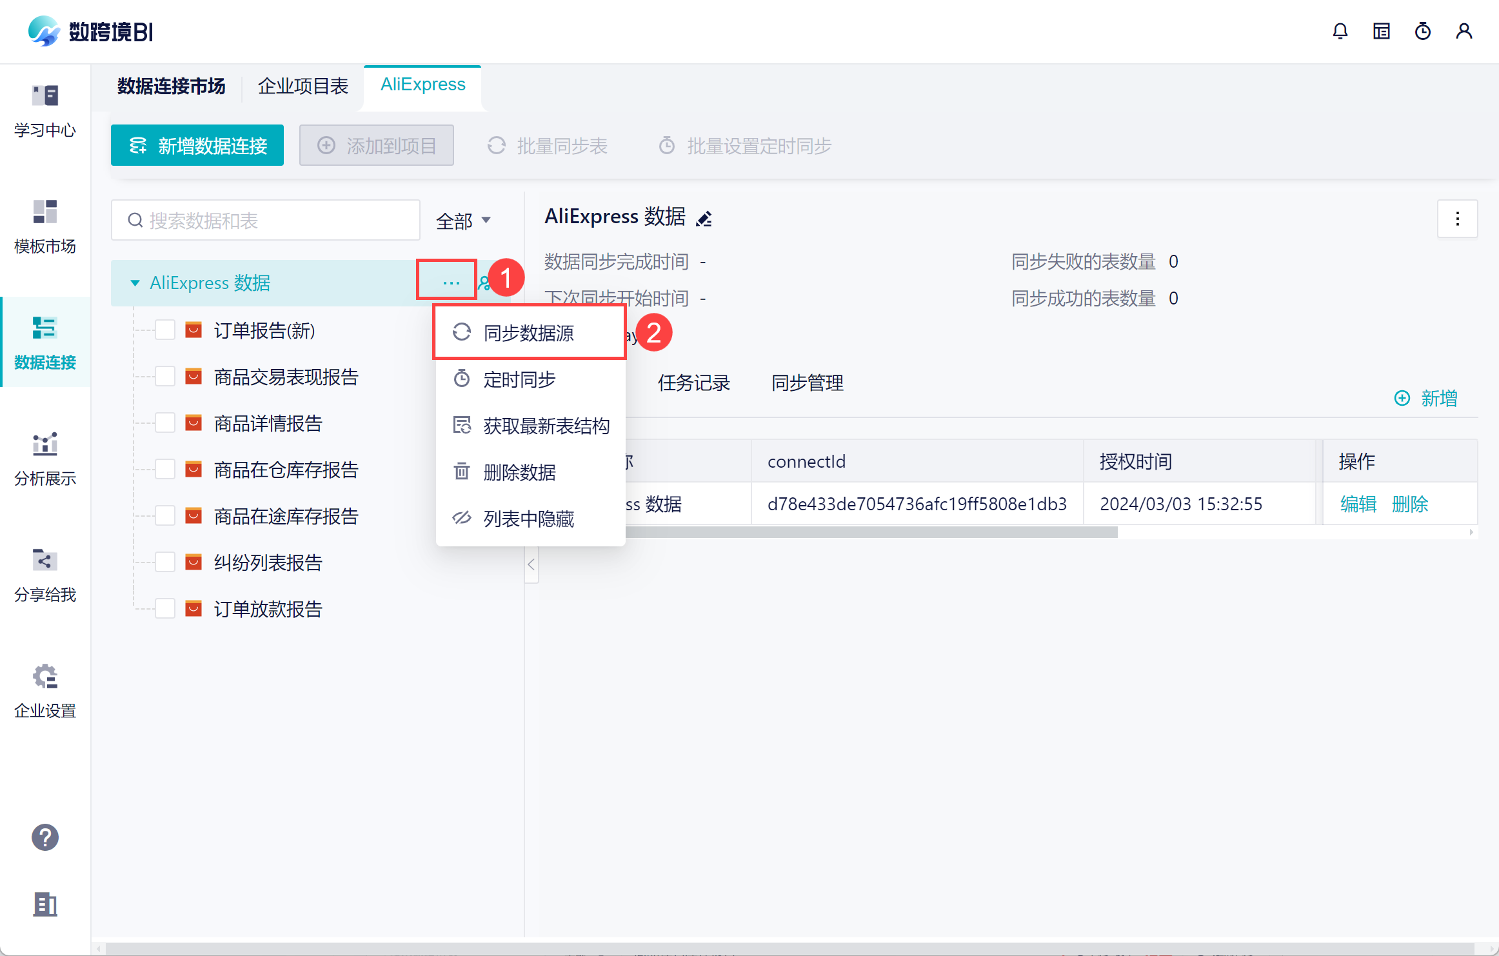Viewport: 1499px width, 956px height.
Task: Click the help question mark icon
Action: [x=45, y=837]
